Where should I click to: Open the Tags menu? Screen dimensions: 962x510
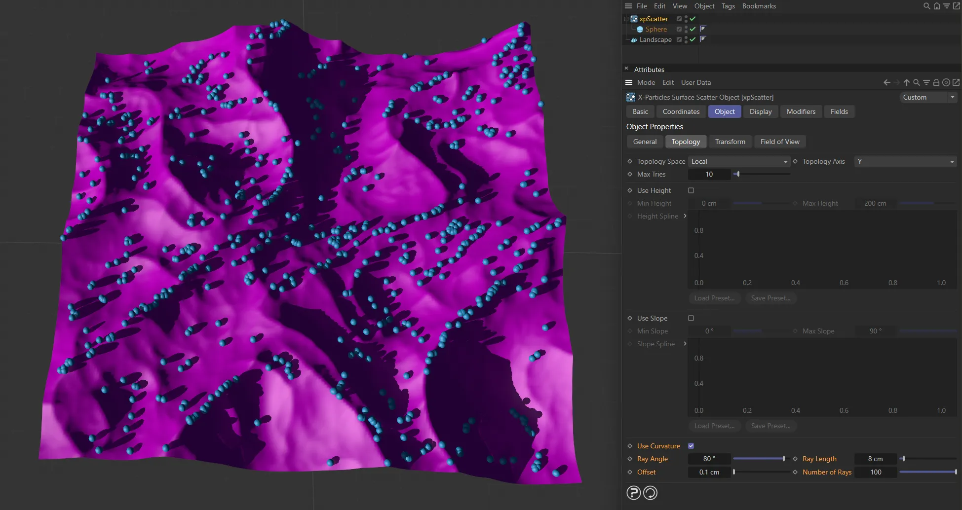click(728, 6)
